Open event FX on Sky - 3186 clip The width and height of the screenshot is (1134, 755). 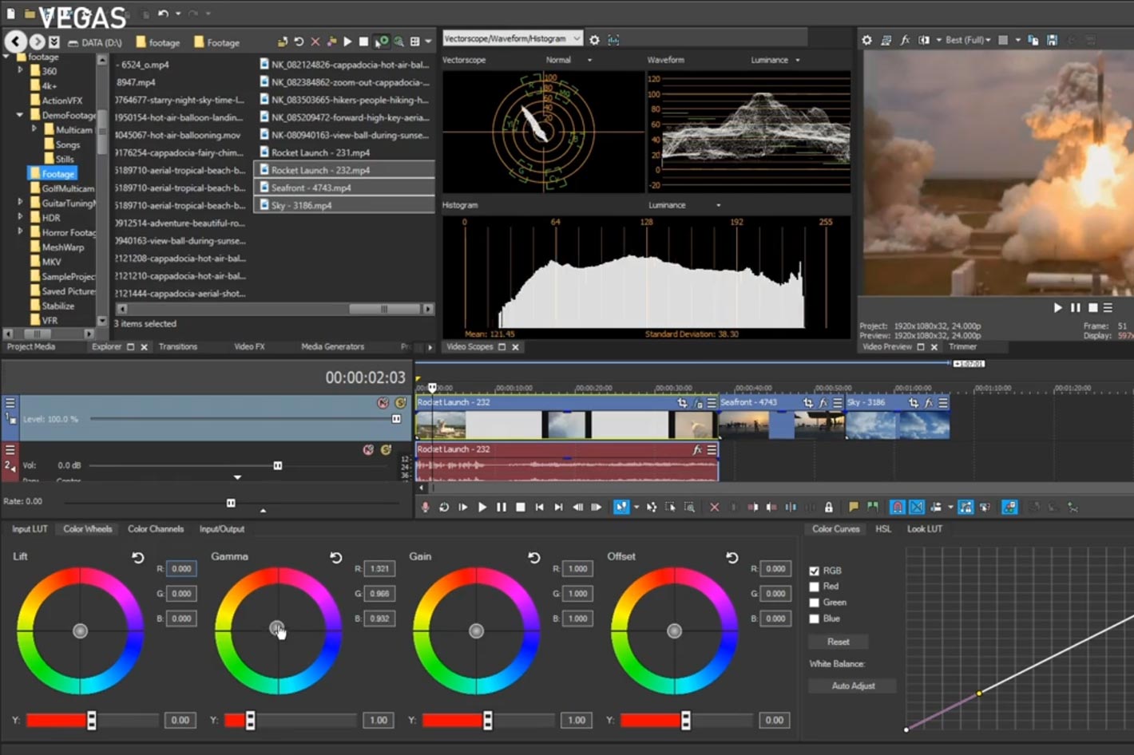coord(928,403)
